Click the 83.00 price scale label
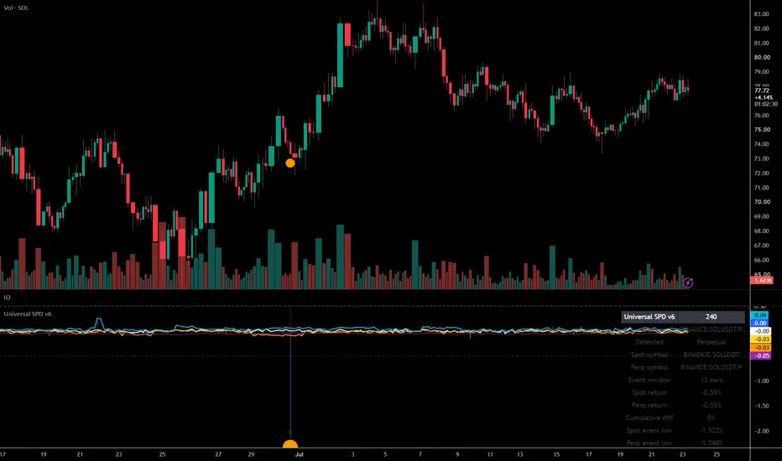782x461 pixels. tap(761, 14)
